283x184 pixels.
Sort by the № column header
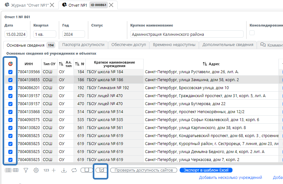tap(80, 64)
